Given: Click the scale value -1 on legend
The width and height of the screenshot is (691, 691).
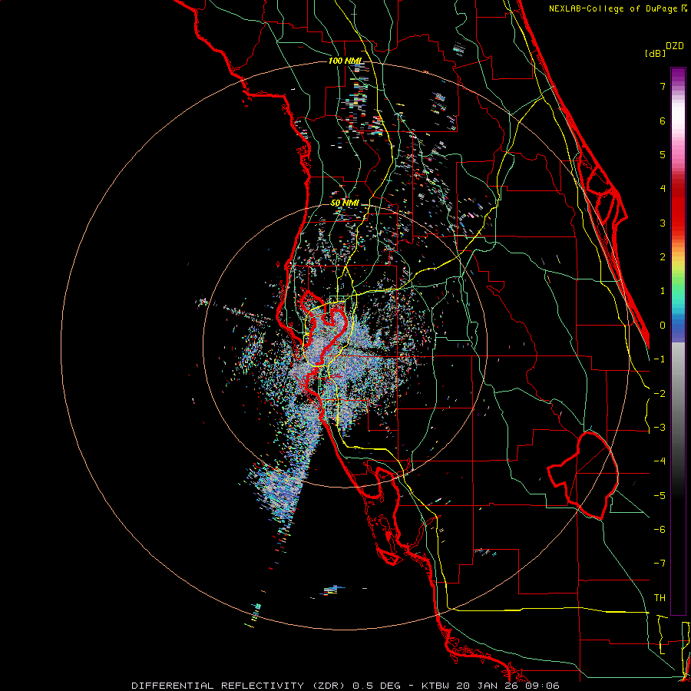Looking at the screenshot, I should pyautogui.click(x=660, y=359).
